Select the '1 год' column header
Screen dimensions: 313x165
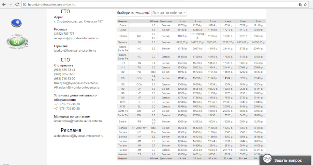pos(182,21)
